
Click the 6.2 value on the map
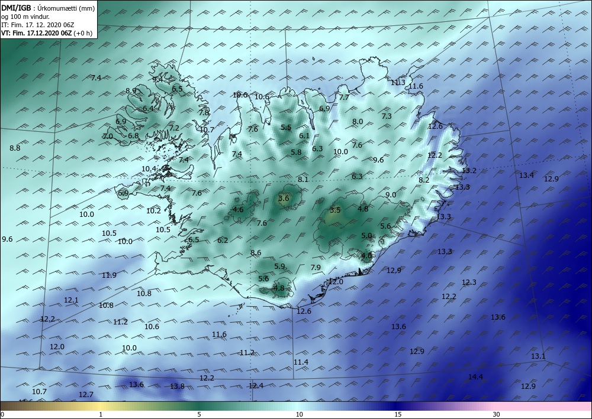coord(223,241)
